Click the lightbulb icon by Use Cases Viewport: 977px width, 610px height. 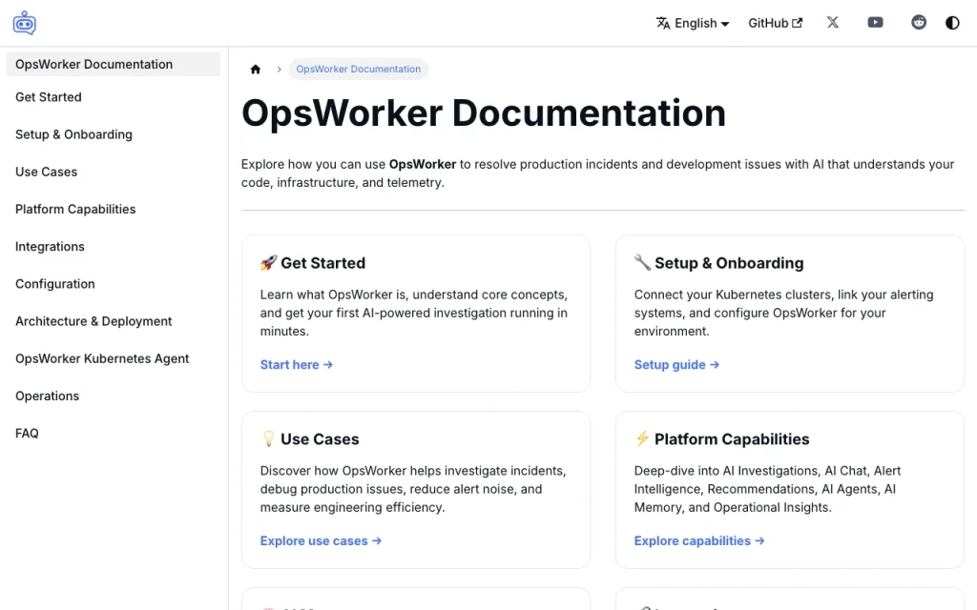point(268,438)
